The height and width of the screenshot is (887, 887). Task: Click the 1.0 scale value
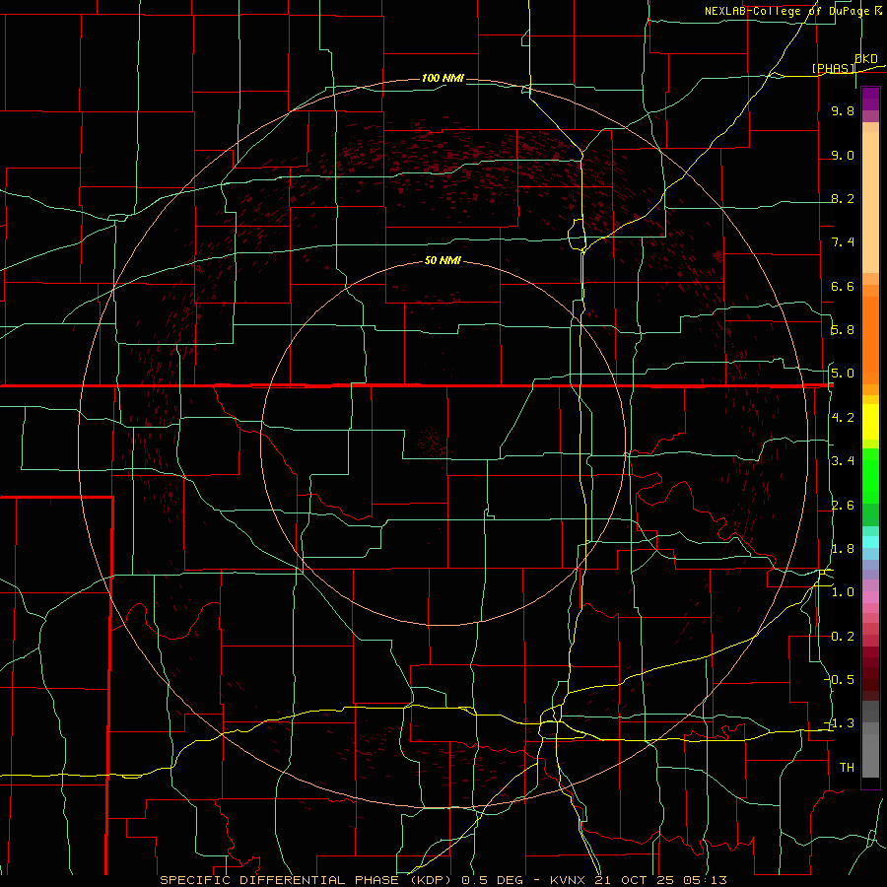pyautogui.click(x=843, y=592)
